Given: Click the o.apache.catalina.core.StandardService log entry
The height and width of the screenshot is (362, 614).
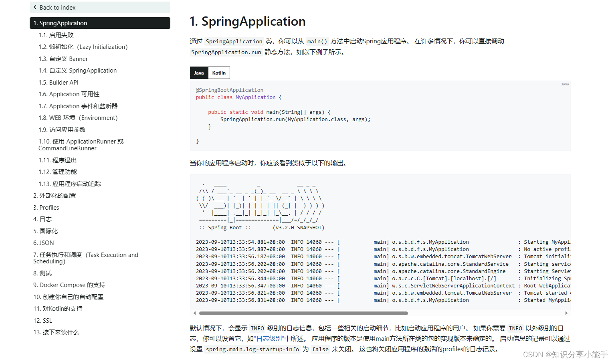Looking at the screenshot, I should point(450,264).
